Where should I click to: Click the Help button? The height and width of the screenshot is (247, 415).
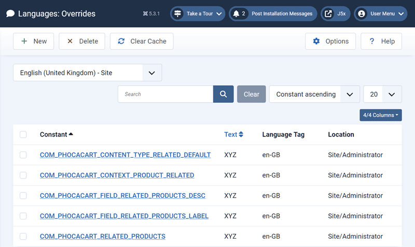[381, 42]
